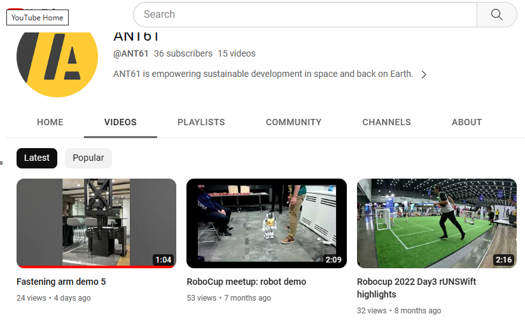Open title 'Robocup 2022 Day3 rUNSWift highlights'
Screen dimensions: 525x321
(x=416, y=288)
